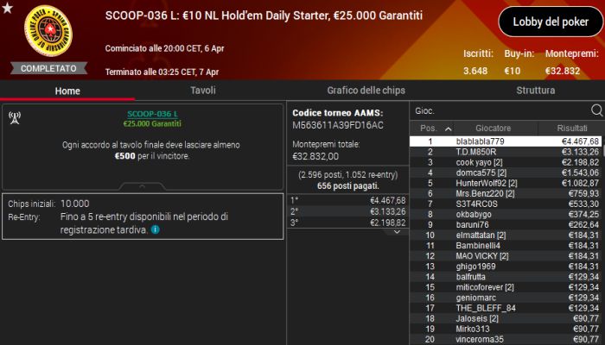The height and width of the screenshot is (345, 605).
Task: Open the Grafico delle chips tab
Action: (x=366, y=91)
